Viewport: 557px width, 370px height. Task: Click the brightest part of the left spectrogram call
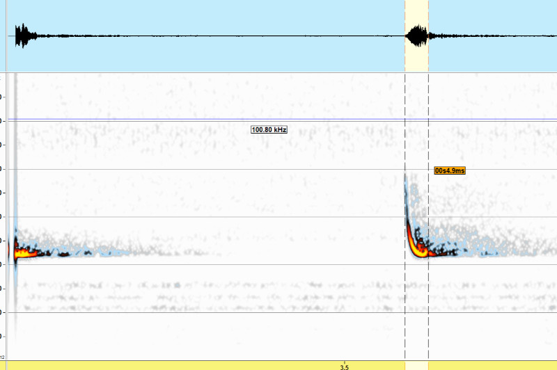[21, 252]
